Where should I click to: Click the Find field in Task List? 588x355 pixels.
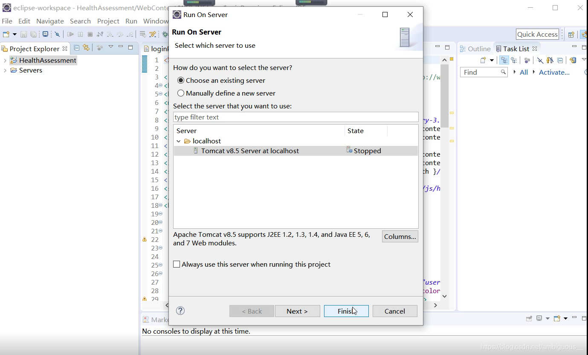click(x=484, y=72)
